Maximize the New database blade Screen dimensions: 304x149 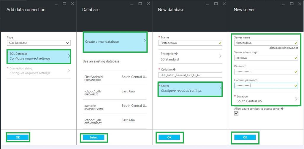[216, 4]
